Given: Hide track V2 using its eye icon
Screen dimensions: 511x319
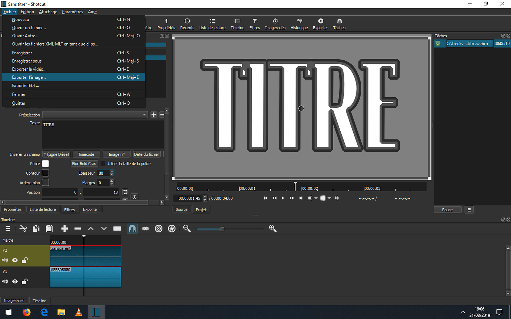Looking at the screenshot, I should 15,260.
